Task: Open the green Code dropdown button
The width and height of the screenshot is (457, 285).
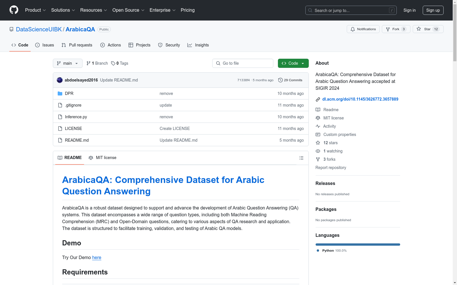Action: (293, 63)
